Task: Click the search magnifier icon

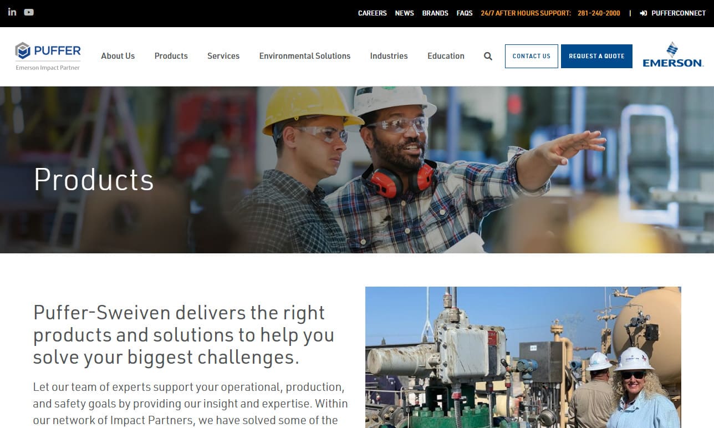Action: pos(488,56)
